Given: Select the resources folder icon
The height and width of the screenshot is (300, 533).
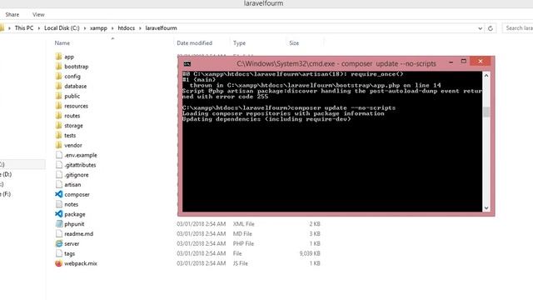Looking at the screenshot, I should pyautogui.click(x=58, y=106).
